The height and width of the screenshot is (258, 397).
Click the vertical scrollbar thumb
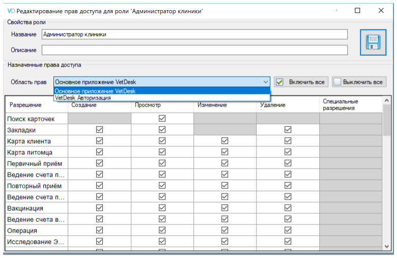click(387, 120)
